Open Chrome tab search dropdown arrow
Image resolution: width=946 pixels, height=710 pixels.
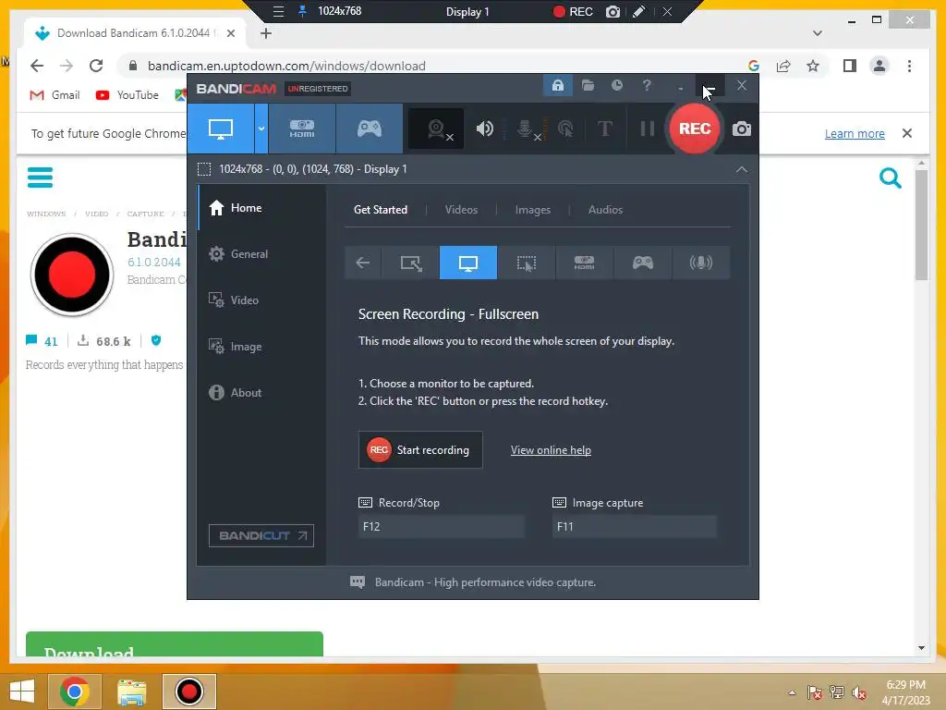817,33
